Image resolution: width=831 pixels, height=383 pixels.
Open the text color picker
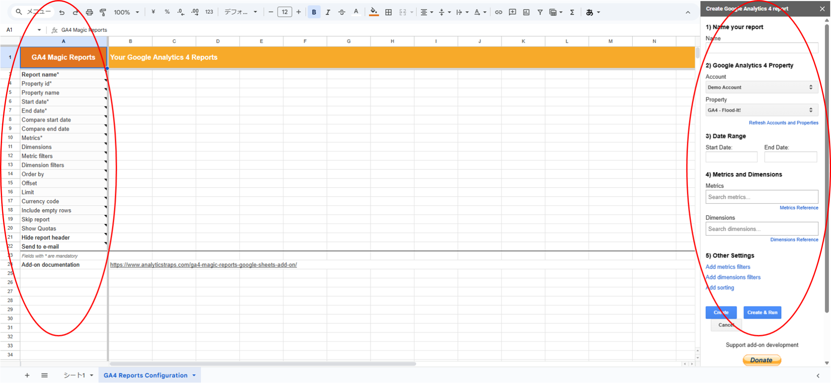click(x=356, y=12)
